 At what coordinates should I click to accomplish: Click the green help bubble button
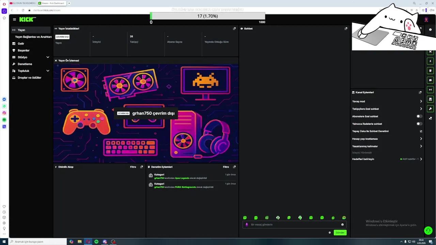pos(428,230)
